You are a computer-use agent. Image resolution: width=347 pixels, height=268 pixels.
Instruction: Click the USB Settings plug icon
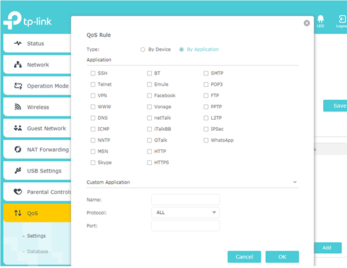(x=18, y=171)
